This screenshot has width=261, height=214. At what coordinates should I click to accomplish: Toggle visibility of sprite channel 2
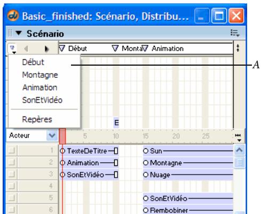pyautogui.click(x=11, y=162)
